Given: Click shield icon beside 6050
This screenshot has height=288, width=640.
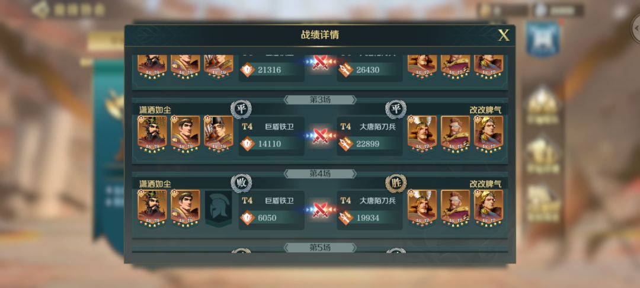Looking at the screenshot, I should (247, 218).
